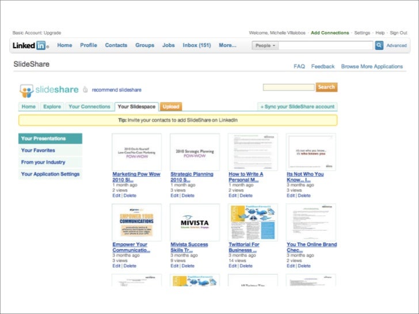Screen dimensions: 419x314
Task: Open the Profile menu item
Action: tap(89, 45)
